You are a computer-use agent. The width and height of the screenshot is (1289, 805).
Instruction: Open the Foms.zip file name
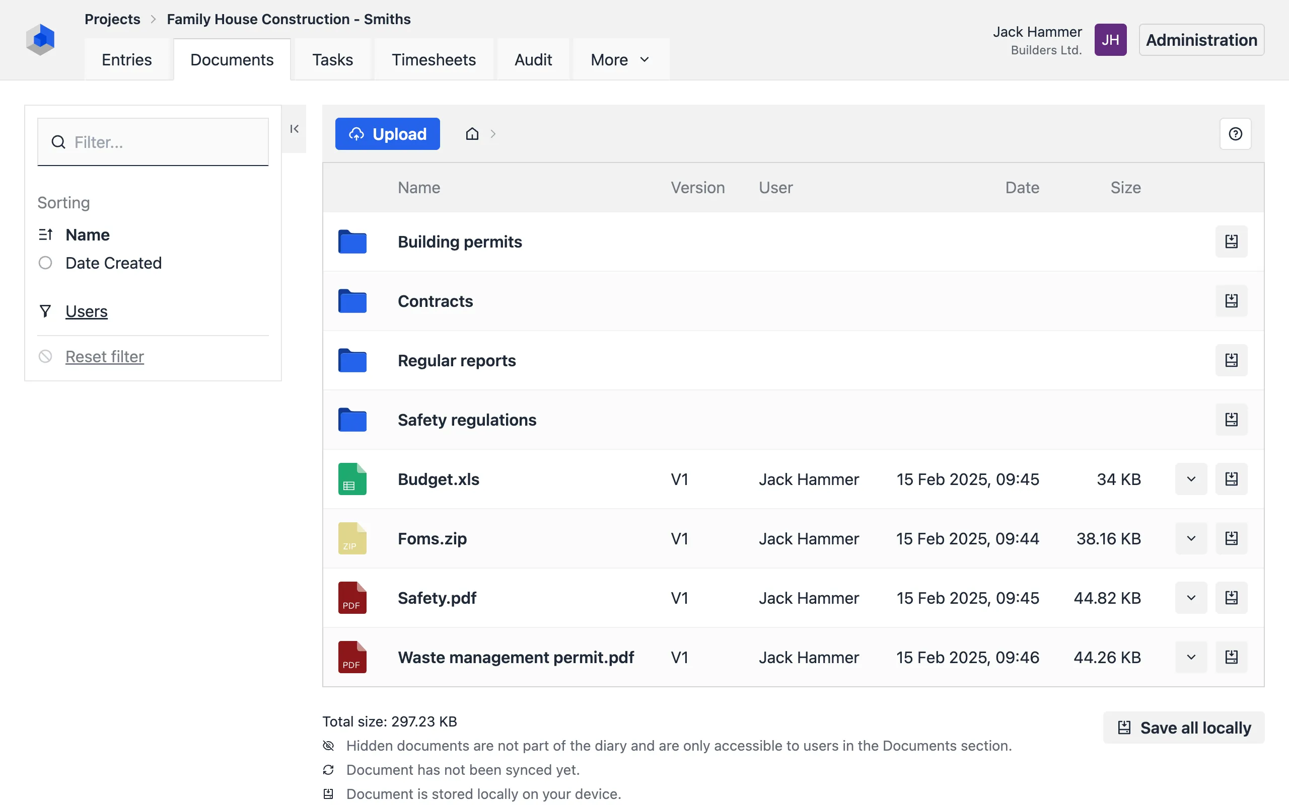point(432,538)
